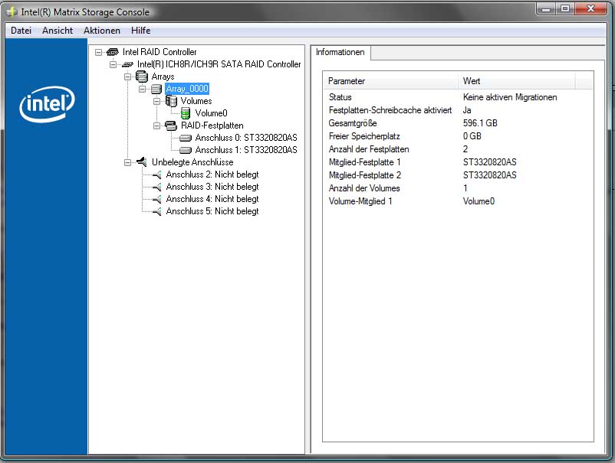Click the application icon in the title bar
Screen dimensions: 615x463
pos(12,12)
